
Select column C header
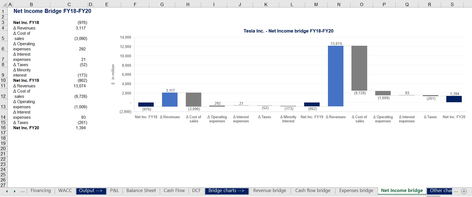tap(69, 4)
